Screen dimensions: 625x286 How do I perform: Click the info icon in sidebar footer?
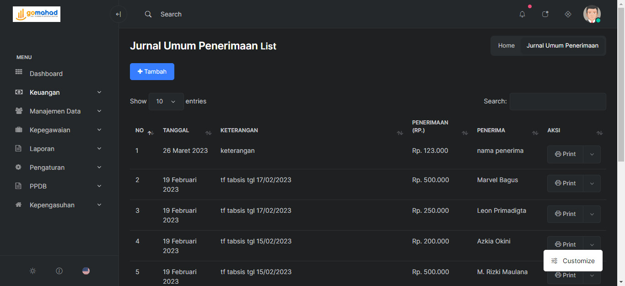pyautogui.click(x=59, y=271)
